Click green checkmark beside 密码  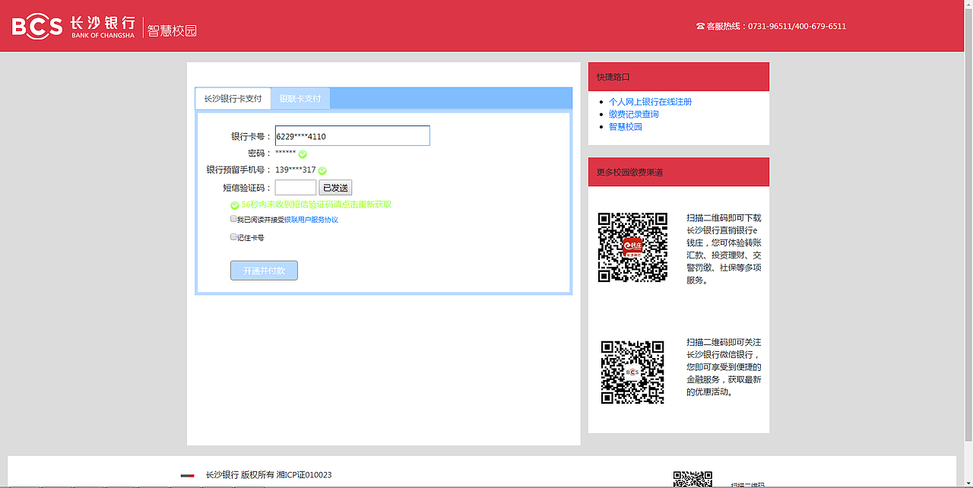point(303,154)
